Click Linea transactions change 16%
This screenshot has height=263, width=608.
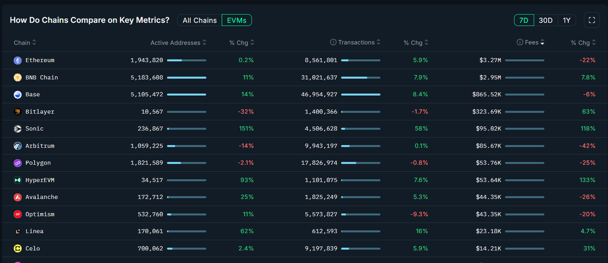coord(422,232)
